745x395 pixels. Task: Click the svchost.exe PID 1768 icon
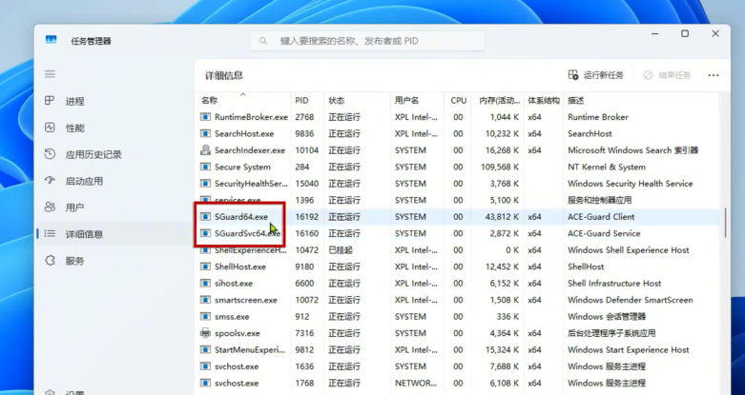205,383
